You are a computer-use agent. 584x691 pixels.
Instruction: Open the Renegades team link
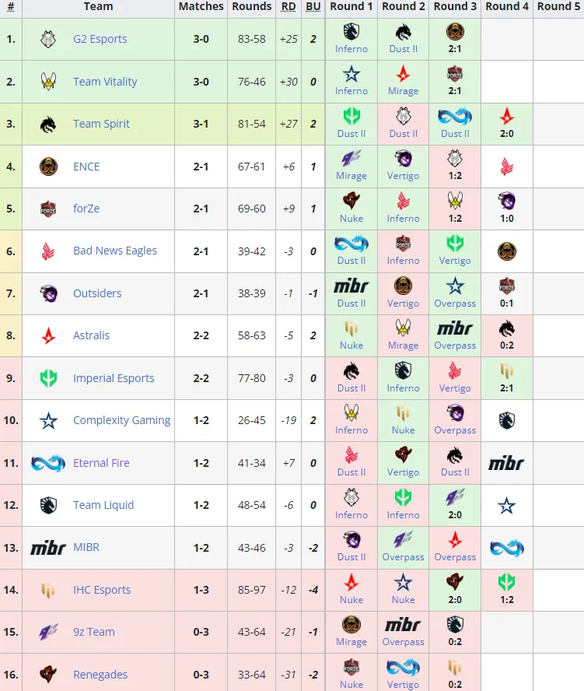tap(100, 675)
